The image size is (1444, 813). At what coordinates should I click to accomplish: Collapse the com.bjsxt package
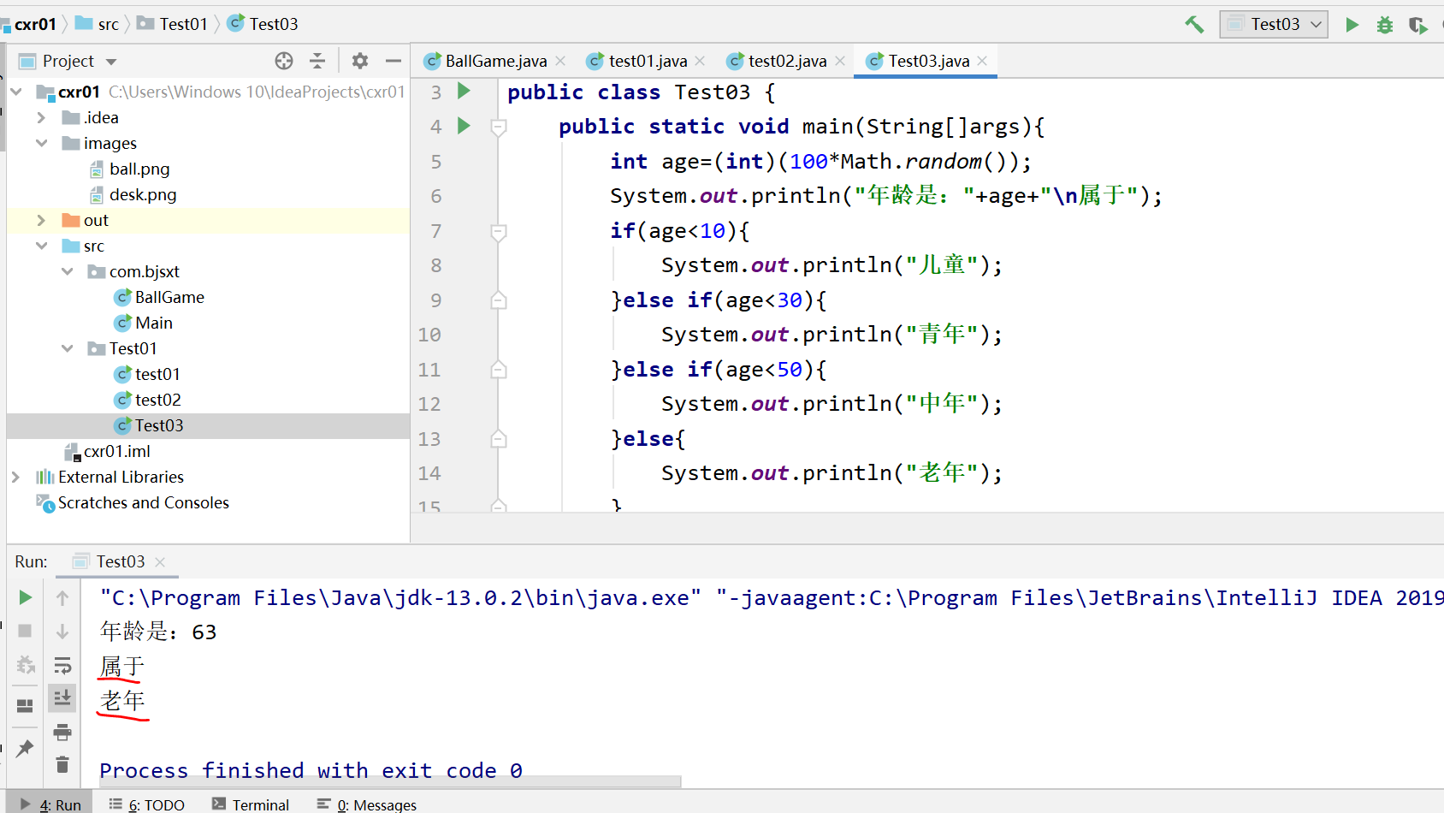click(x=67, y=271)
